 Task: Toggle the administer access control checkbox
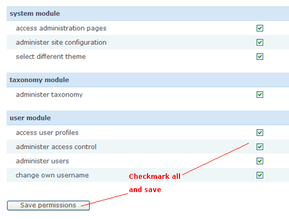(260, 147)
